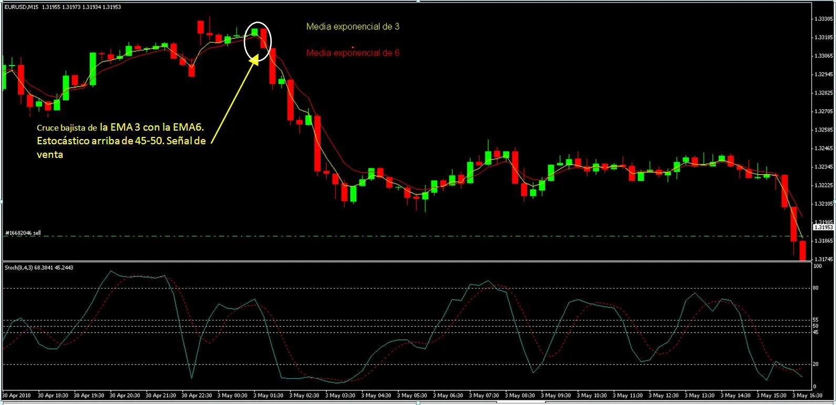Click time axis label 3 May 11:30
Viewport: 836px width, 405px height.
(627, 396)
